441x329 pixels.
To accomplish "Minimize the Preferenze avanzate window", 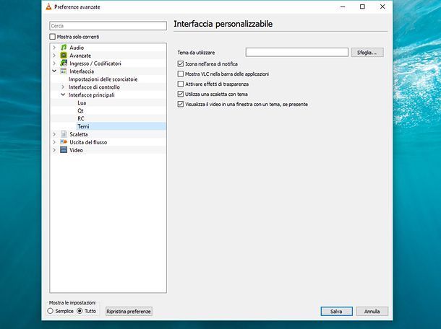I will [x=343, y=6].
